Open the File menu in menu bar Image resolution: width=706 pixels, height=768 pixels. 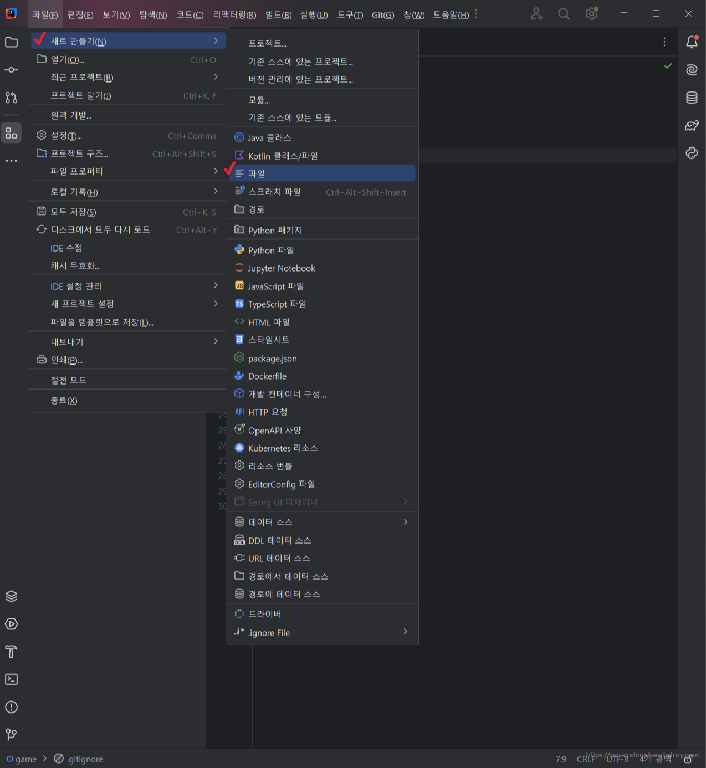click(x=45, y=14)
